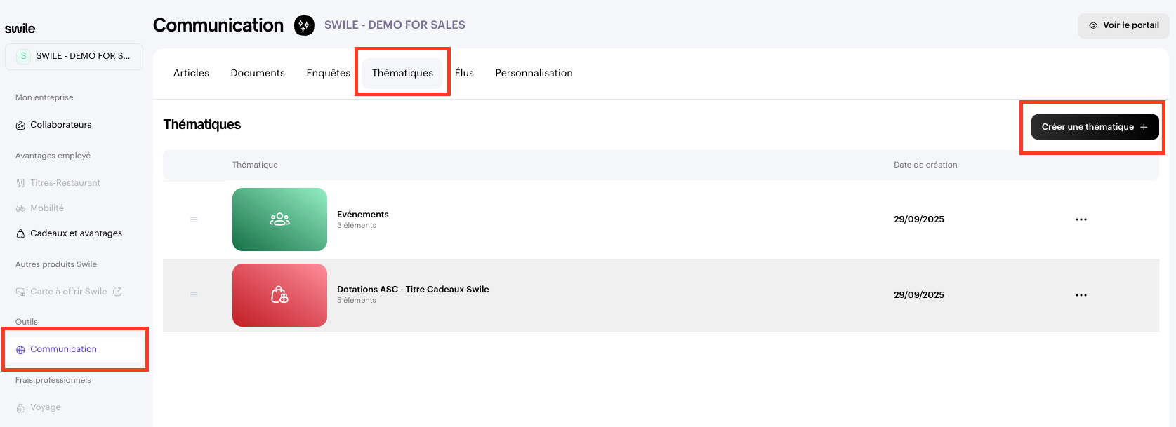1176x427 pixels.
Task: Click the eye icon in Voir le portail
Action: point(1093,25)
